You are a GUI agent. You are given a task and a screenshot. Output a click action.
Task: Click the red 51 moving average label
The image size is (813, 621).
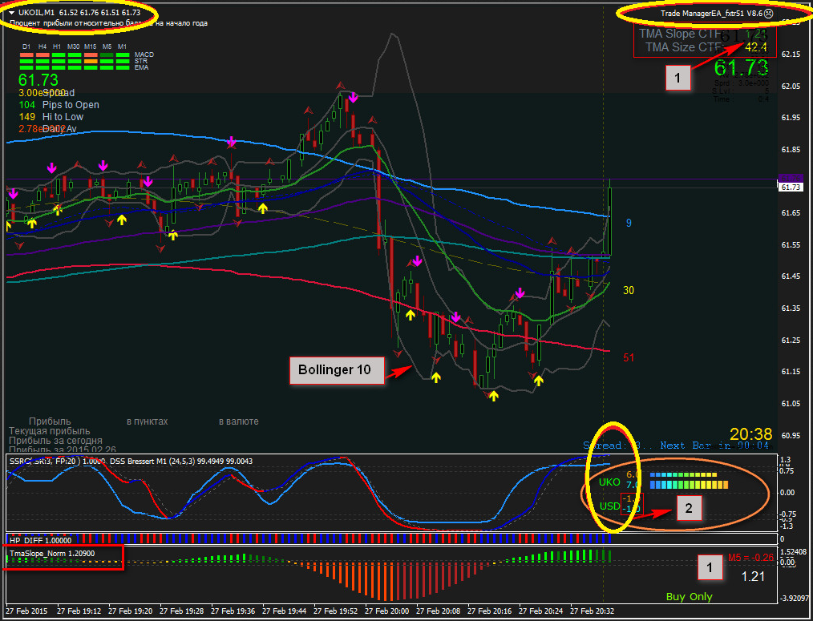pyautogui.click(x=629, y=357)
